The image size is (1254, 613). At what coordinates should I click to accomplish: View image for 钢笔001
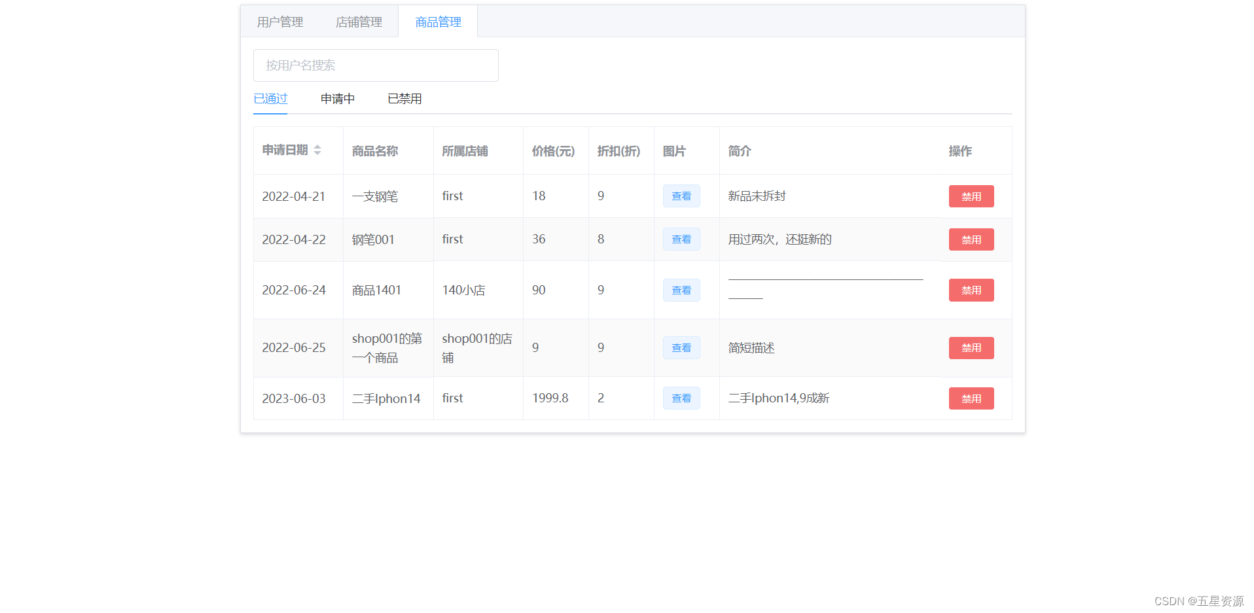click(x=681, y=239)
